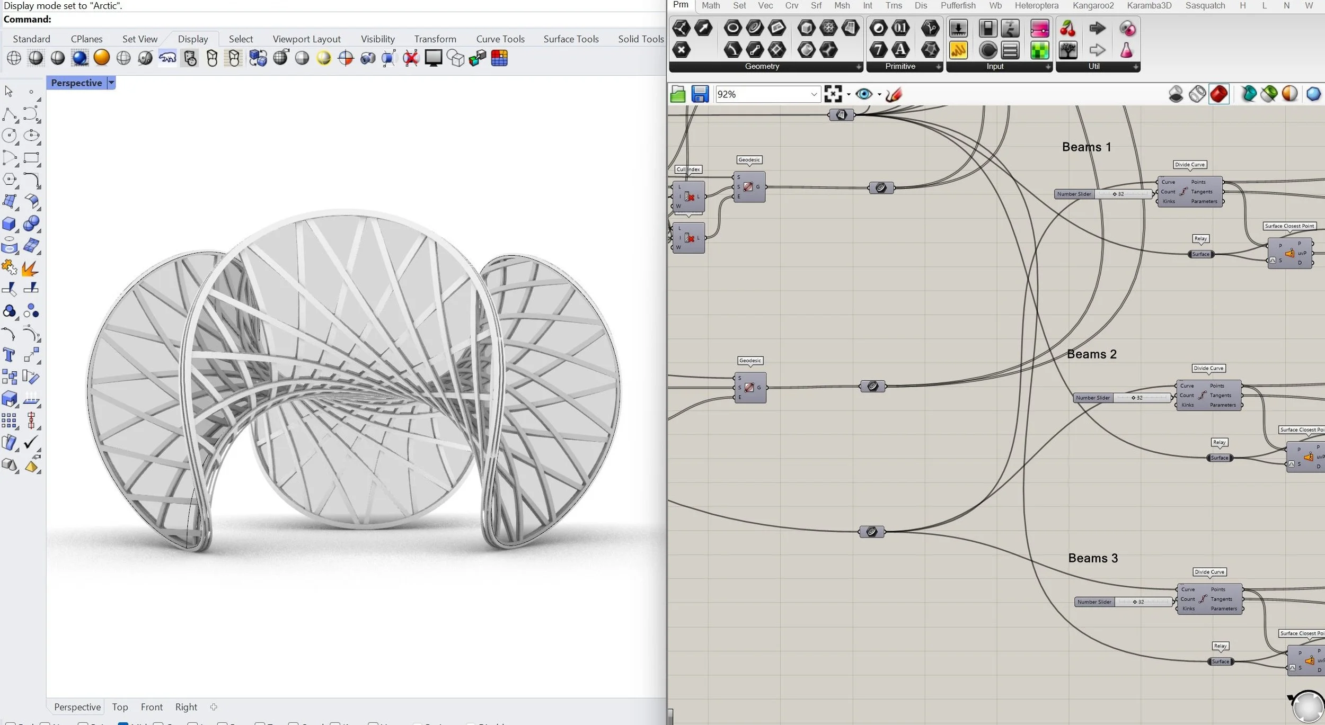Screen dimensions: 1325x725
Task: Click the red X hide-objects display icon
Action: coord(411,58)
